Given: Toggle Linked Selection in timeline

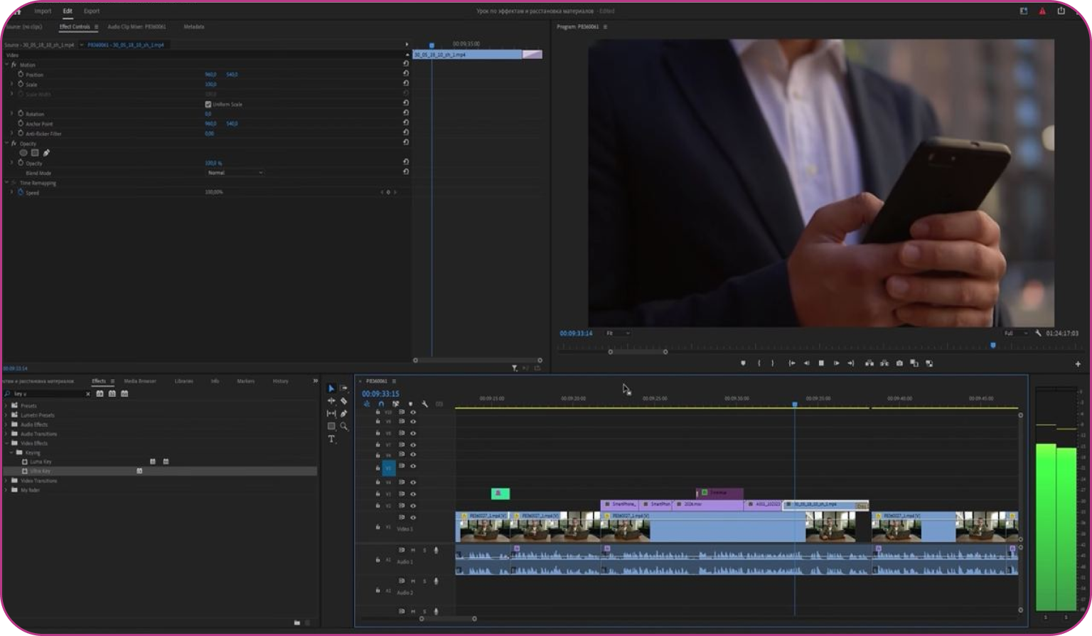Looking at the screenshot, I should 395,404.
